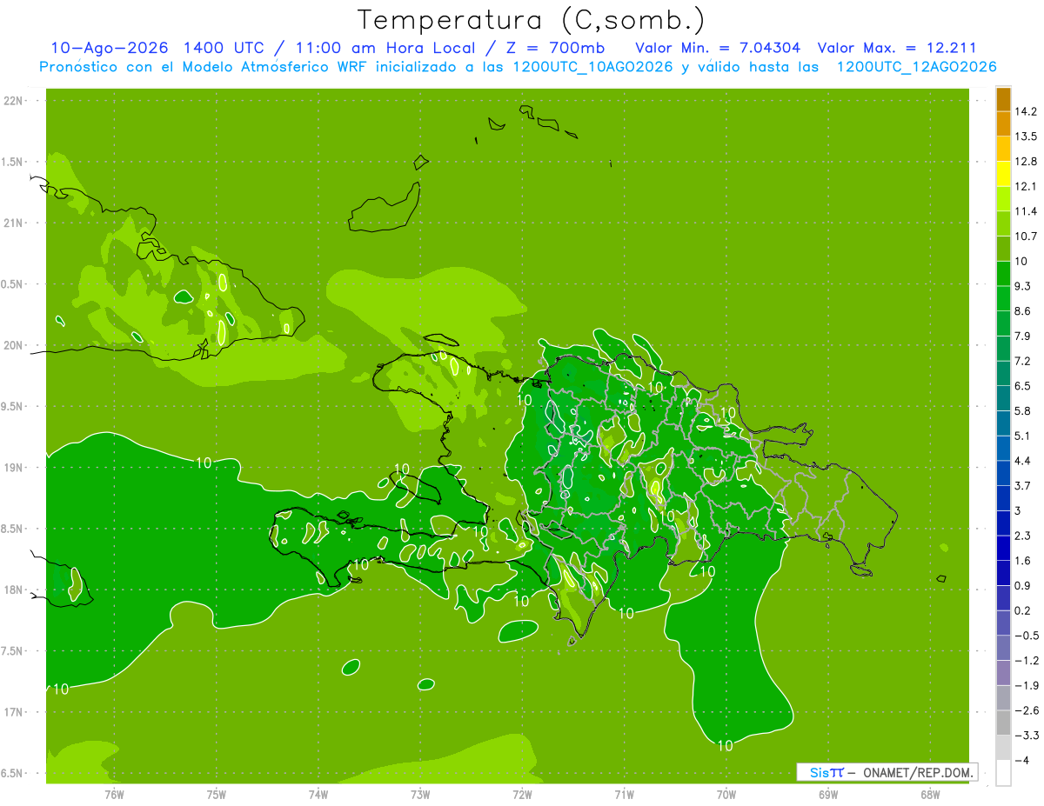Select the dark blue swatch between 2.3 and 1.6
1044x806 pixels.
pyautogui.click(x=1003, y=548)
